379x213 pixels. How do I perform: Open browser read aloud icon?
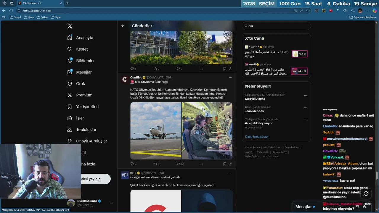pos(302,11)
